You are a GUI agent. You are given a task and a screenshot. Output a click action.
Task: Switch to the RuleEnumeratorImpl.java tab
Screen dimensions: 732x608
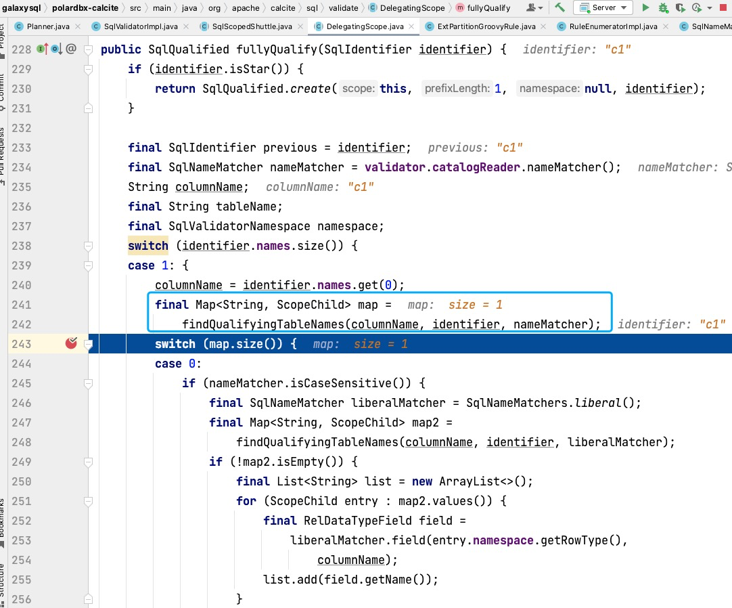click(613, 26)
